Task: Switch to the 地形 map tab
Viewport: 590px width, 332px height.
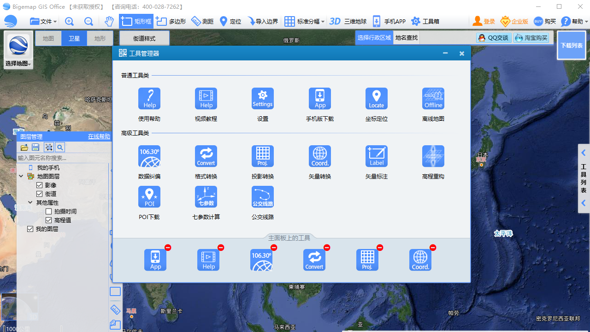Action: (x=100, y=38)
